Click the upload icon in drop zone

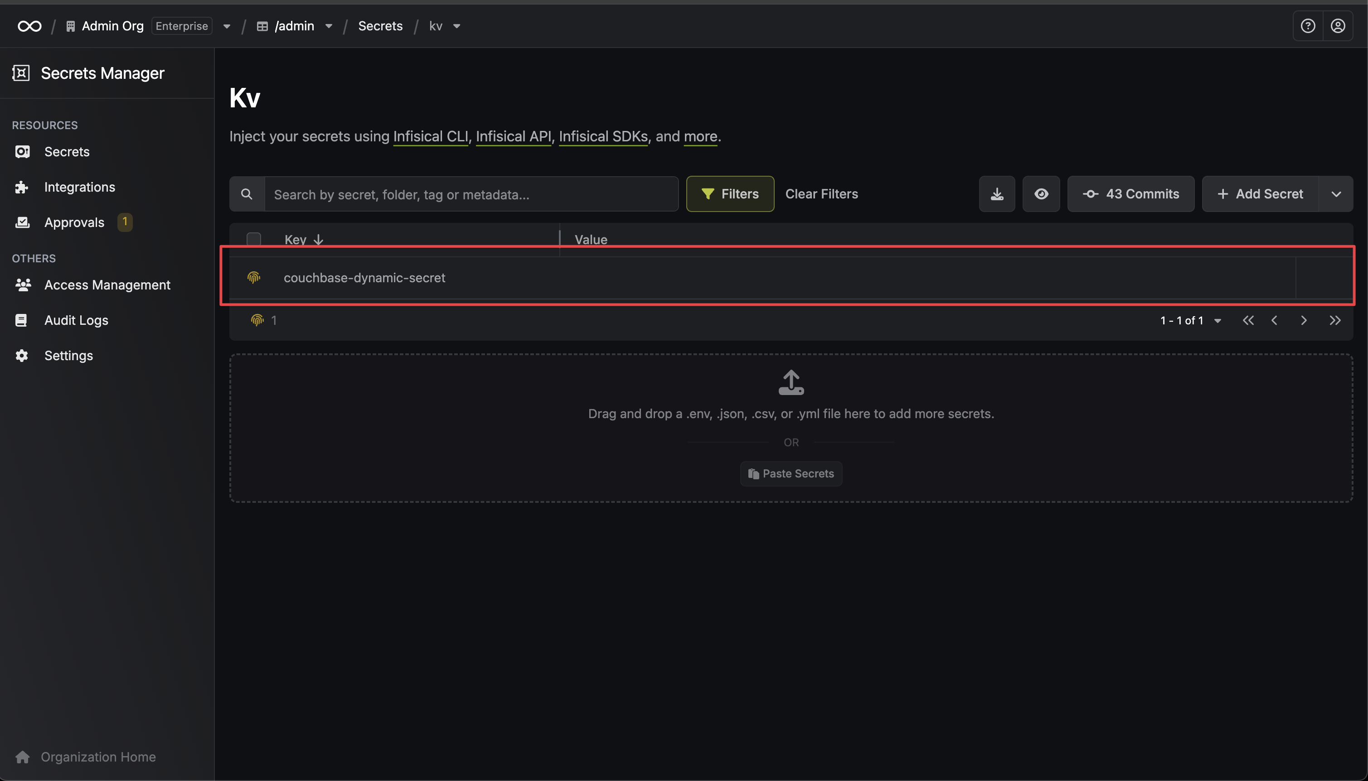click(x=791, y=382)
